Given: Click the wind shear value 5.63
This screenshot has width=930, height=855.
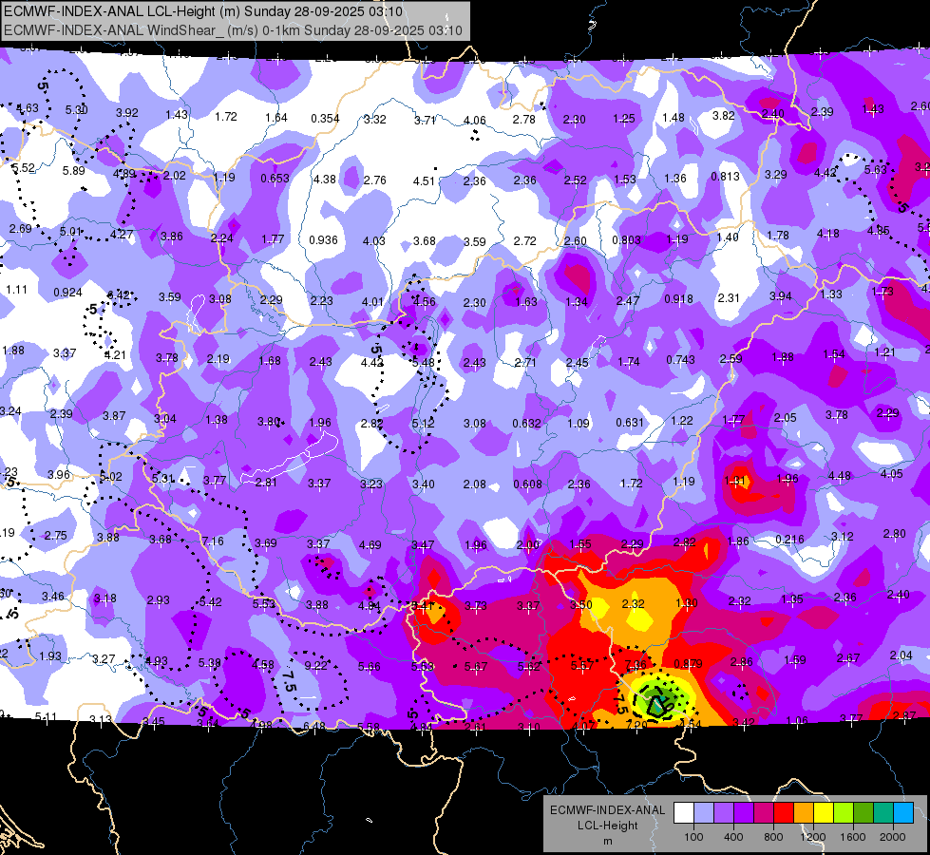Looking at the screenshot, I should point(875,170).
